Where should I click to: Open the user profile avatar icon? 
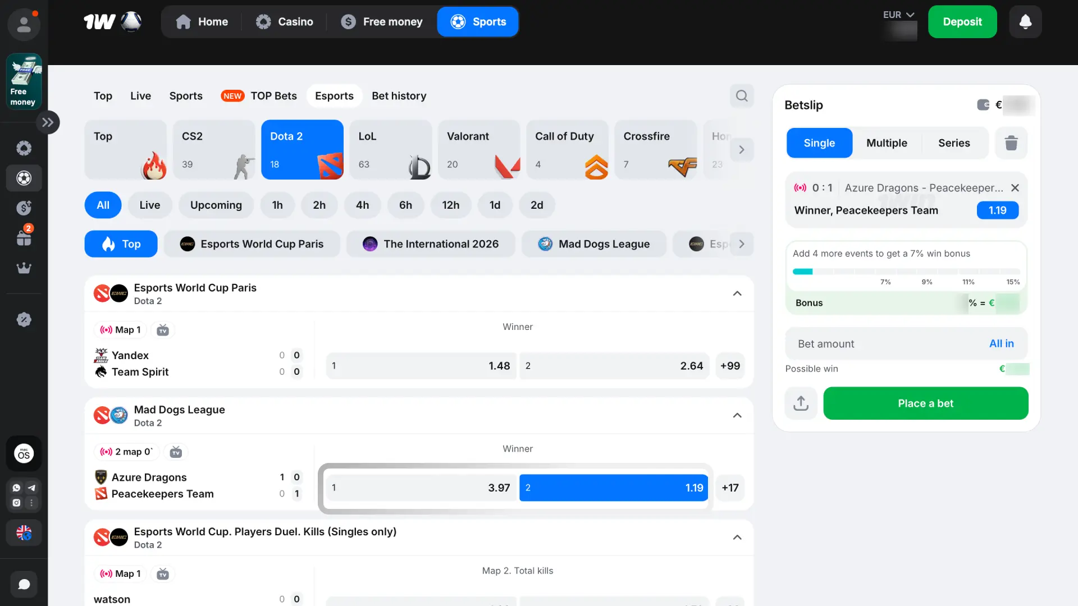pyautogui.click(x=24, y=24)
